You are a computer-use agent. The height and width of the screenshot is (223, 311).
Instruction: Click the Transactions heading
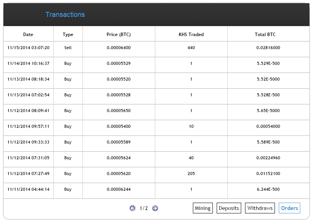(x=65, y=15)
